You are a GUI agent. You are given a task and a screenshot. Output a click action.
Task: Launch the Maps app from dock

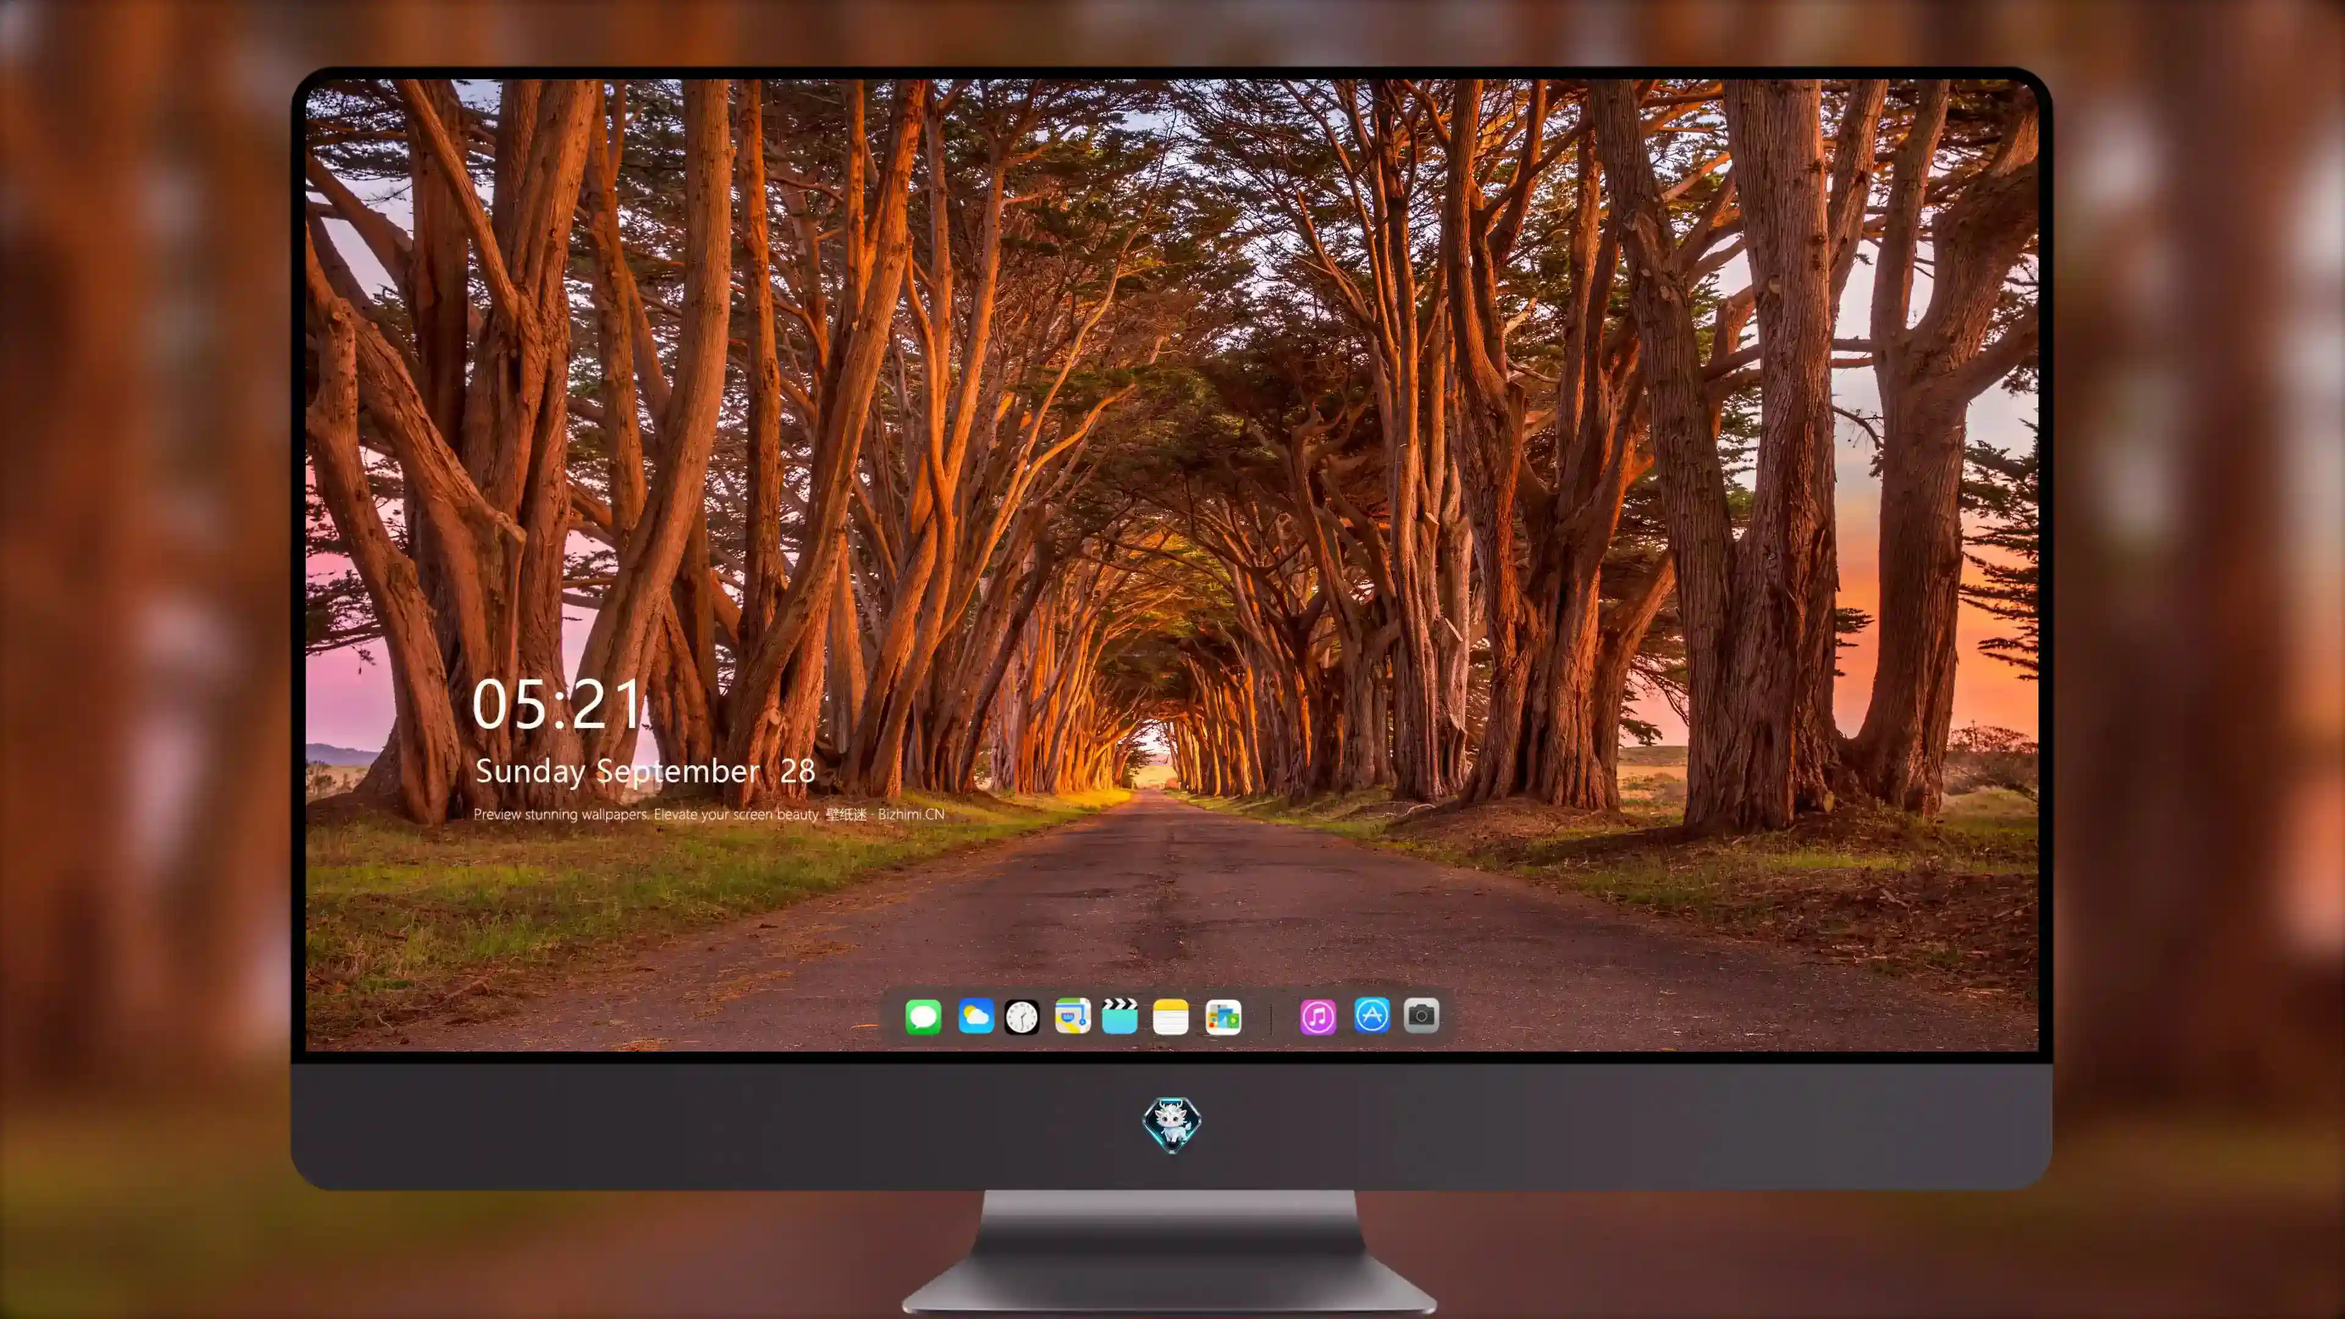(x=1072, y=1016)
